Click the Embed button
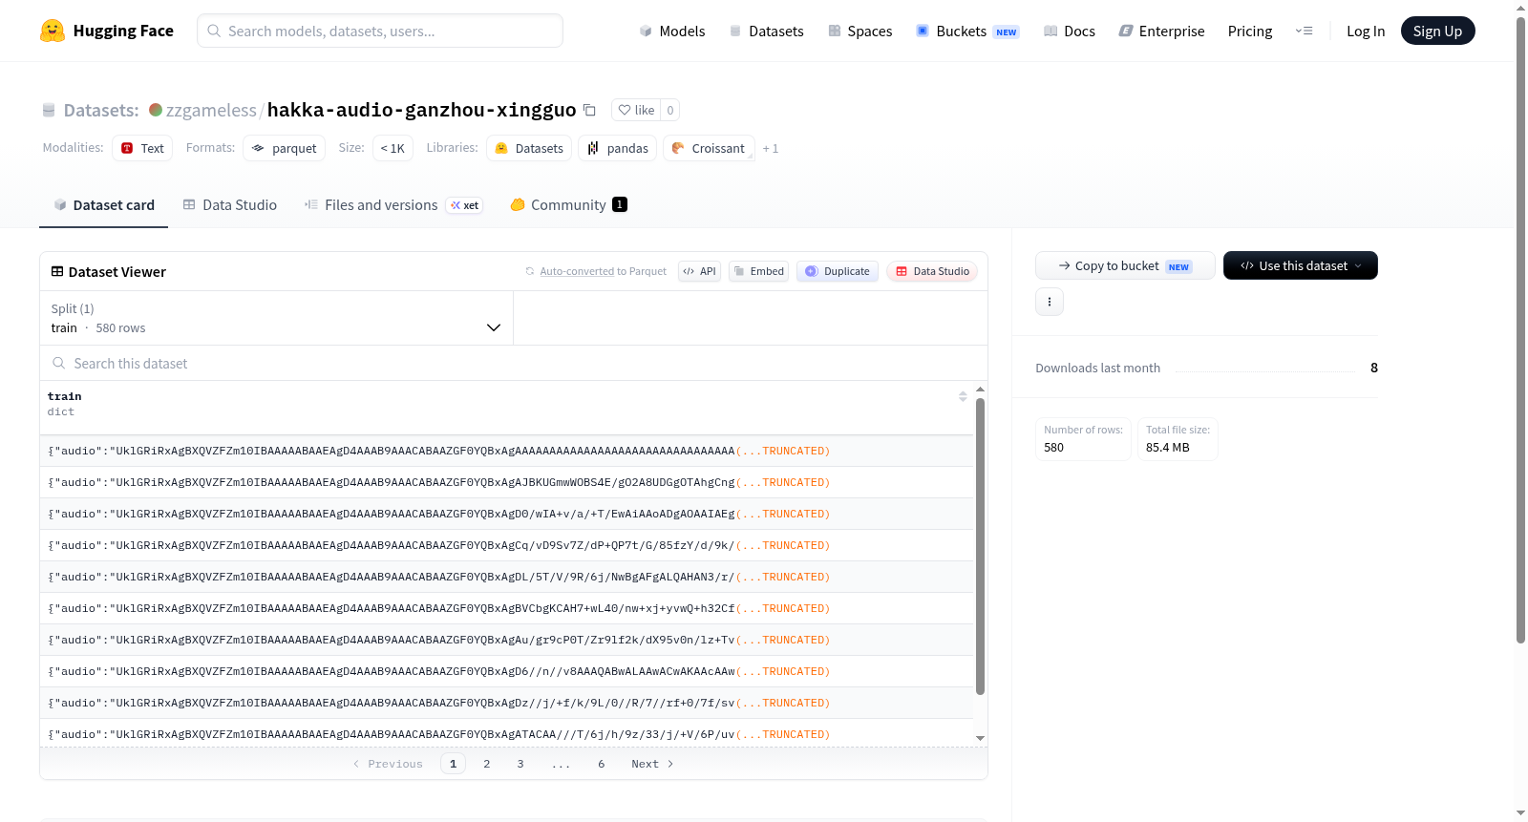This screenshot has height=822, width=1528. point(758,271)
